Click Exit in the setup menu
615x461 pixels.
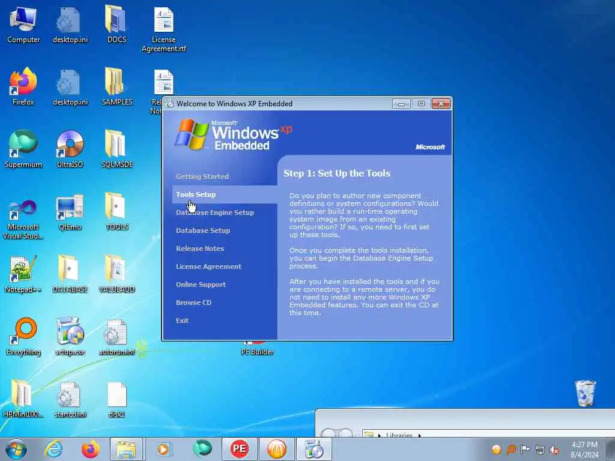tap(183, 321)
